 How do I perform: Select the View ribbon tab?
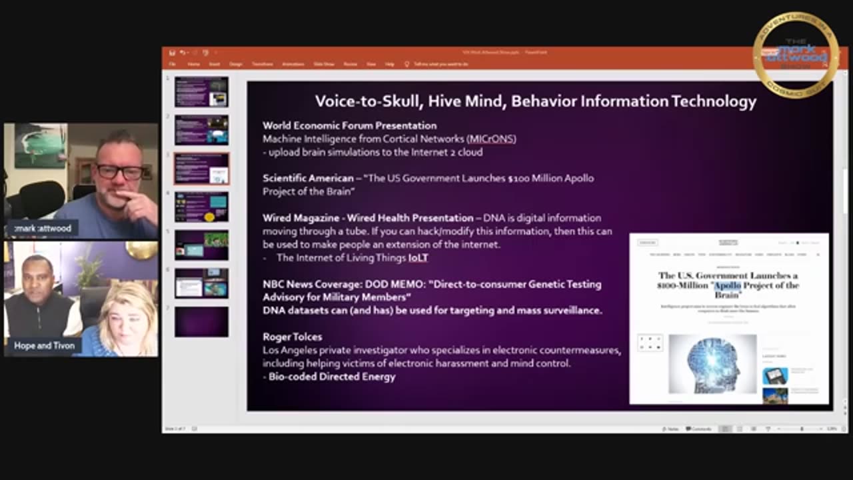[x=371, y=64]
